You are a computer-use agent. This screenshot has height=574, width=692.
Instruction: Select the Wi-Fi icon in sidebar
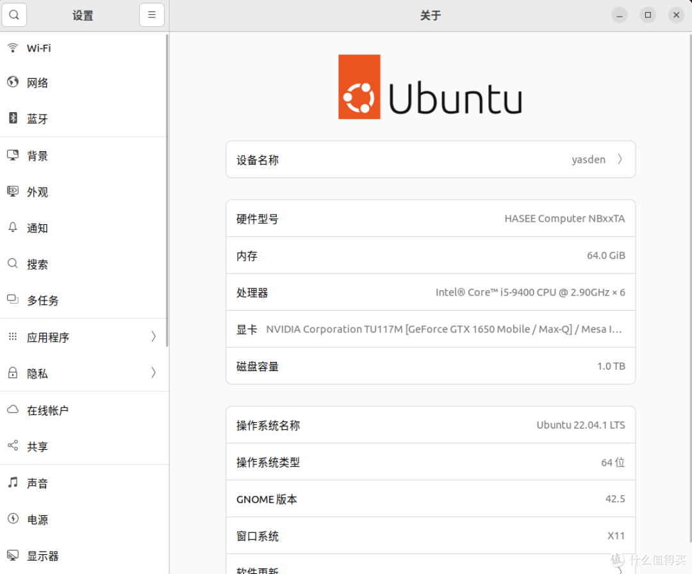pos(13,48)
